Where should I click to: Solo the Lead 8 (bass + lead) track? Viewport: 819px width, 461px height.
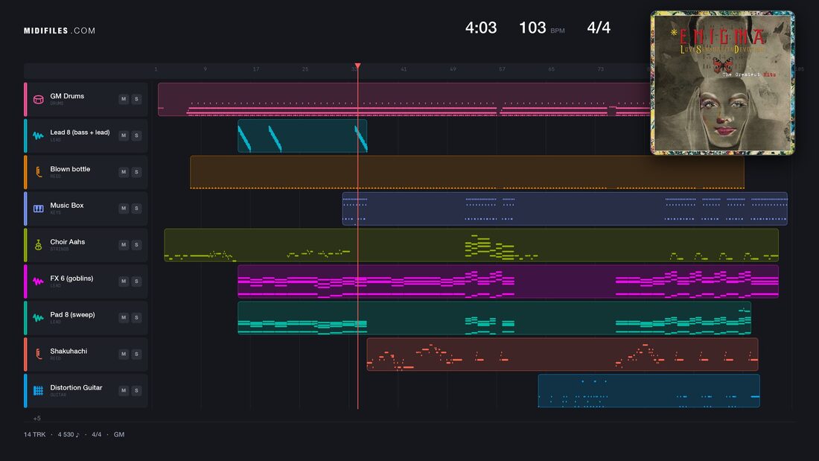click(136, 136)
